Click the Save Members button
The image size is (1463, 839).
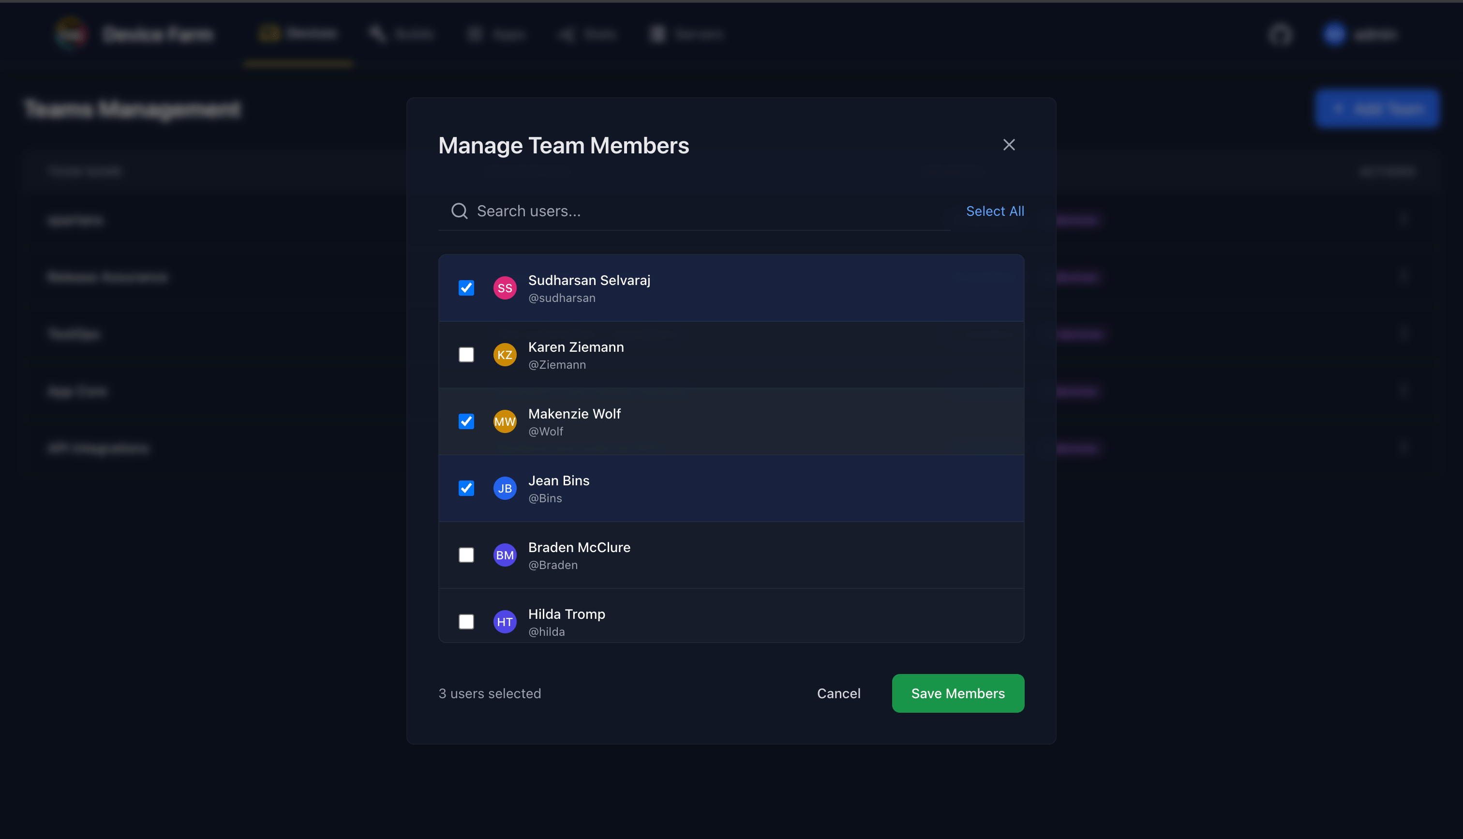coord(957,693)
